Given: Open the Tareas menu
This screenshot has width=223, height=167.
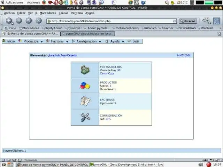Looking at the screenshot, I should pyautogui.click(x=63, y=13).
